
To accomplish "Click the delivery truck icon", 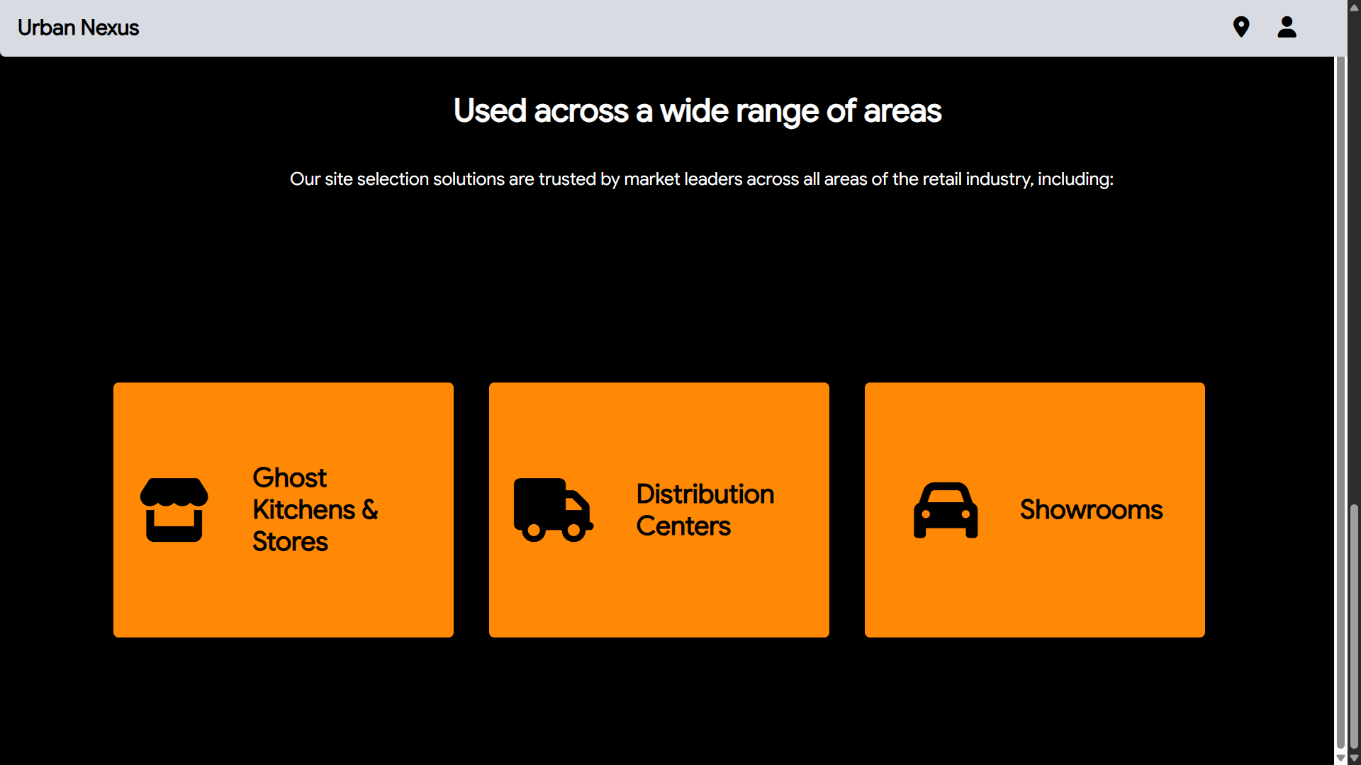I will click(x=553, y=510).
